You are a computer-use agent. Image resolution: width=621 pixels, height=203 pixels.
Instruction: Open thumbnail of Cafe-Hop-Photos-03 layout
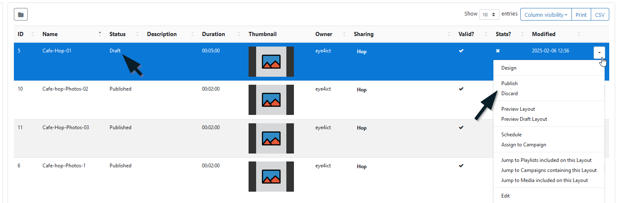coord(271,138)
